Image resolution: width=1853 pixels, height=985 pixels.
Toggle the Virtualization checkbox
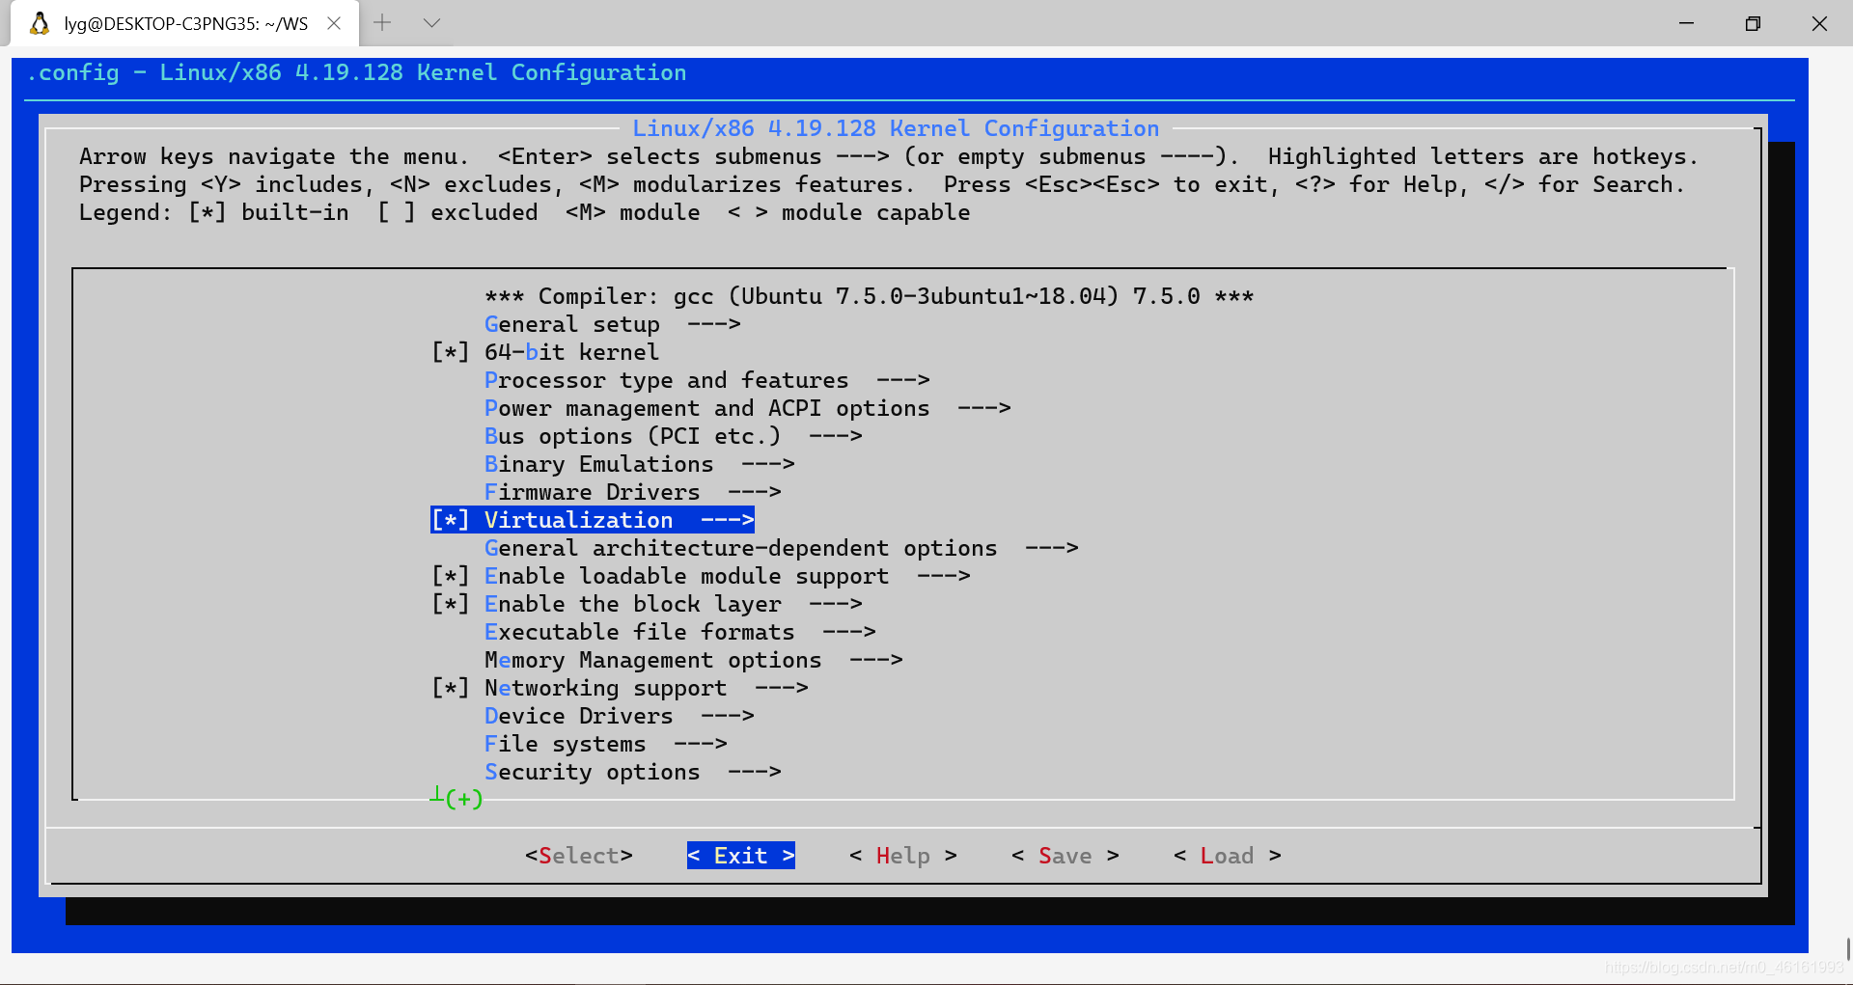pos(450,520)
